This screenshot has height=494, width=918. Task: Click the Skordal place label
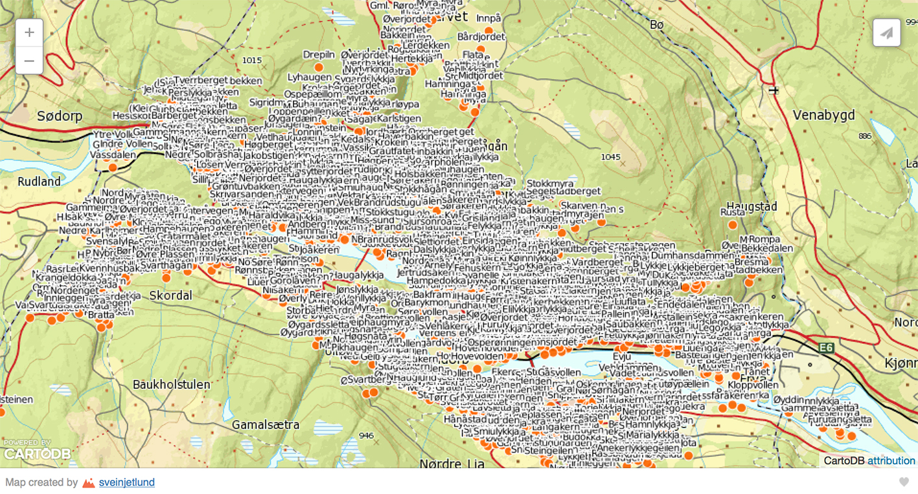pyautogui.click(x=171, y=295)
